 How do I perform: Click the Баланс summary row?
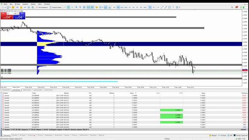click(x=124, y=129)
